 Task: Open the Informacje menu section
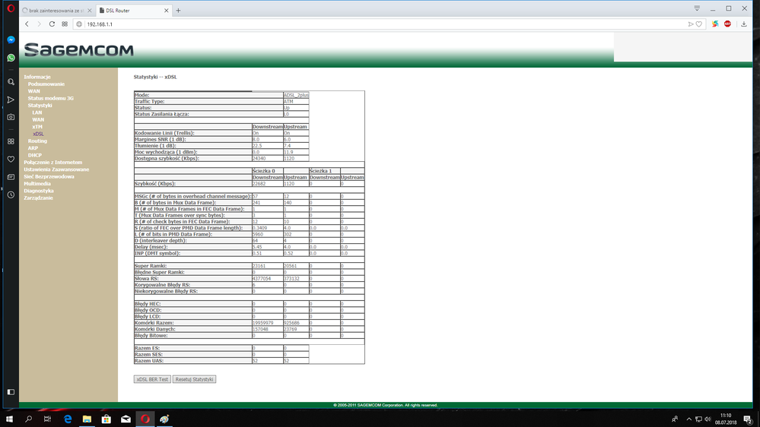(x=37, y=77)
